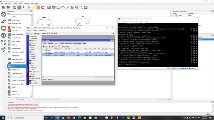Select OWASP BWA in the device list

coord(16,70)
